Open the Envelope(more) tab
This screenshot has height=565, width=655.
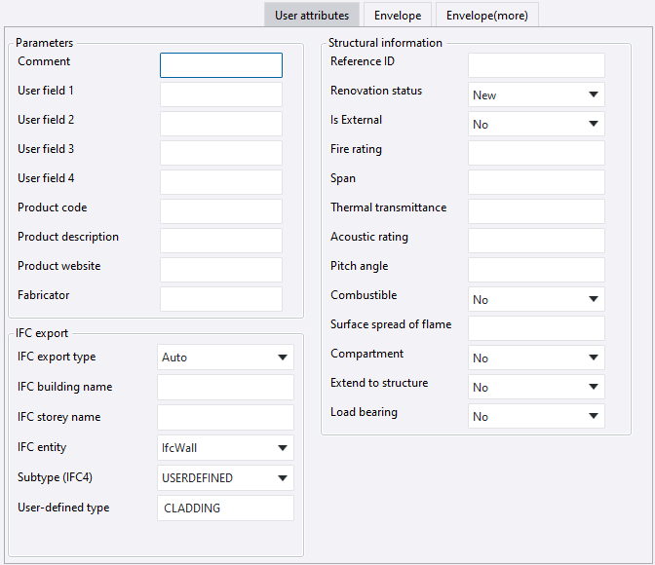pos(486,16)
